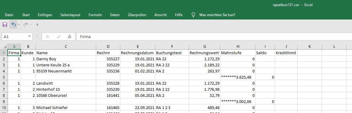The image size is (352, 113).
Task: Click the Undo arrow icon
Action: click(x=14, y=24)
